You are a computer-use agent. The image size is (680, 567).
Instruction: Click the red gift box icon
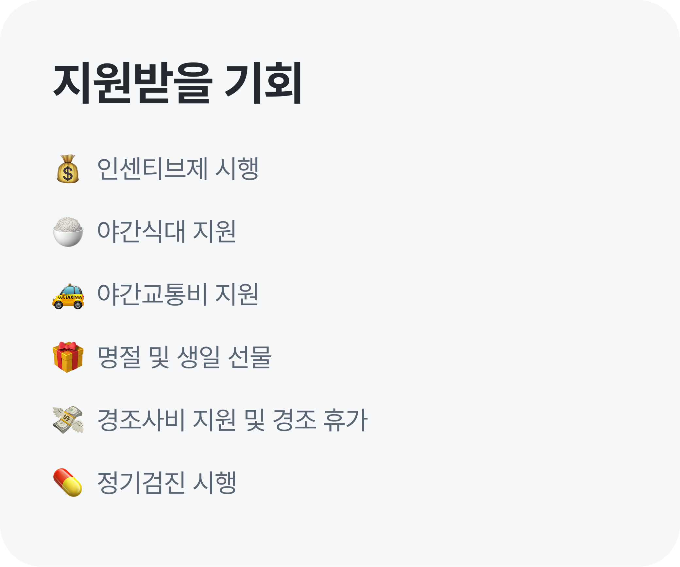pyautogui.click(x=68, y=357)
